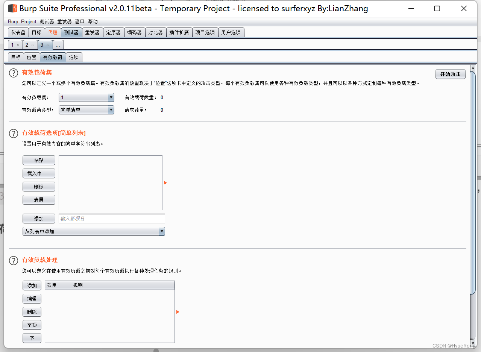Viewport: 481px width, 352px height.
Task: Switch to the 定序器 tab
Action: (x=113, y=32)
